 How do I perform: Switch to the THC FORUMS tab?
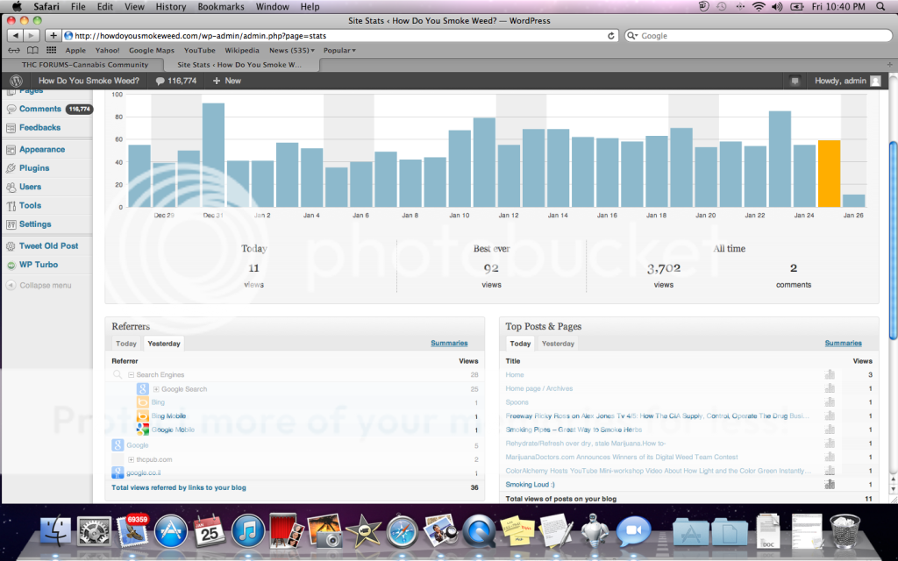coord(85,65)
